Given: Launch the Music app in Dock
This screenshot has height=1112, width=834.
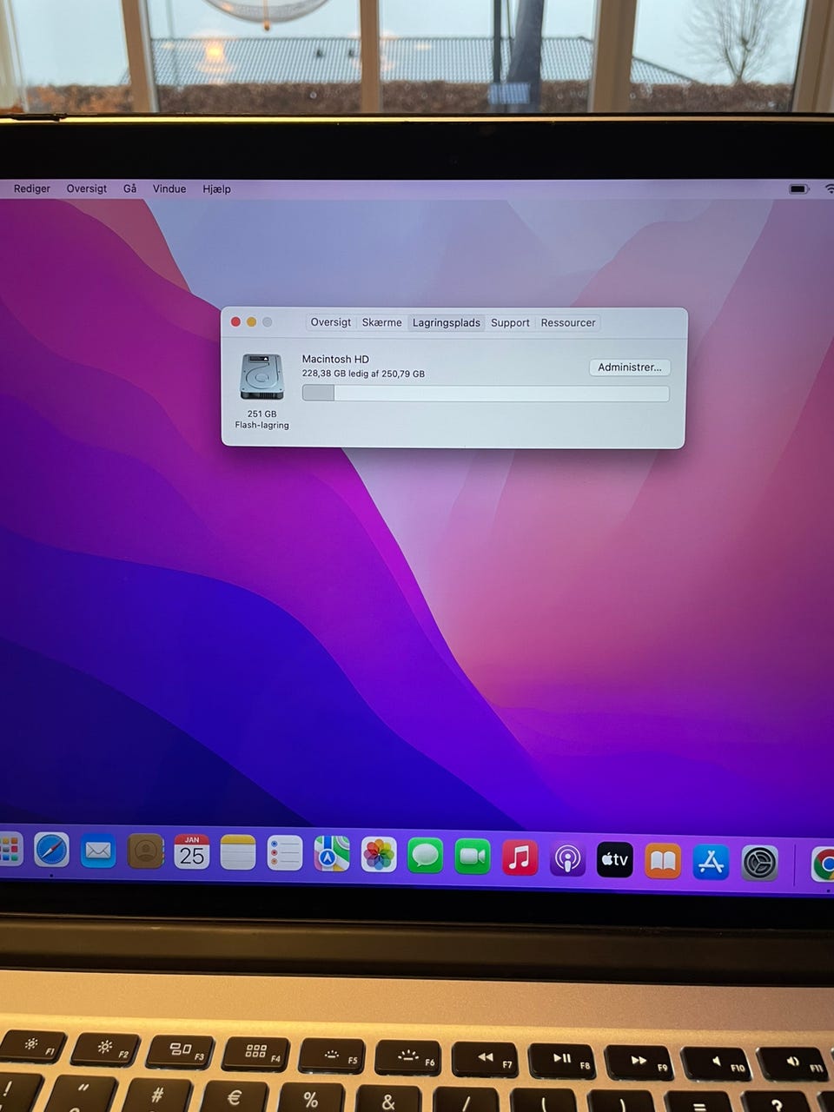Looking at the screenshot, I should (x=520, y=858).
